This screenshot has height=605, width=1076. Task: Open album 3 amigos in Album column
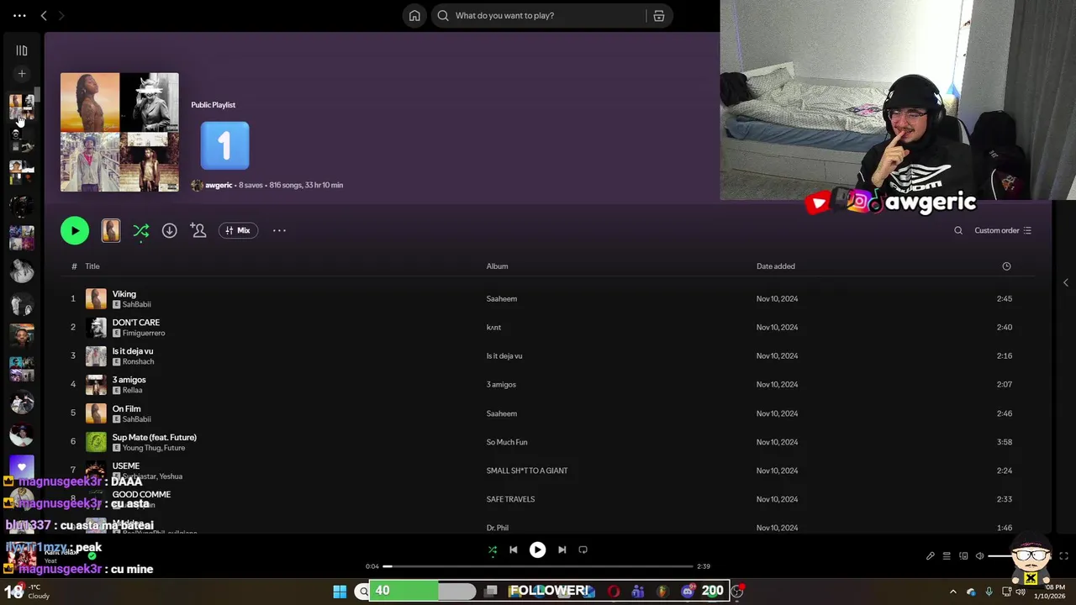point(501,385)
